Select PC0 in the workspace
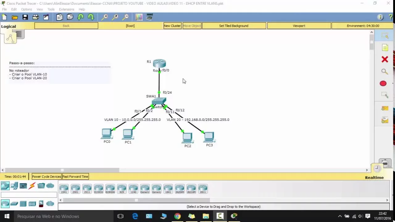Image resolution: width=395 pixels, height=222 pixels. coord(107,134)
